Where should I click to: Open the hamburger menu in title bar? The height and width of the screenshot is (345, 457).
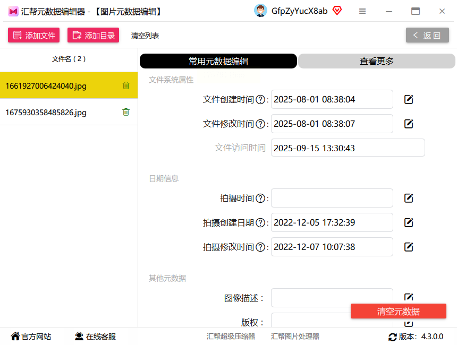[362, 11]
